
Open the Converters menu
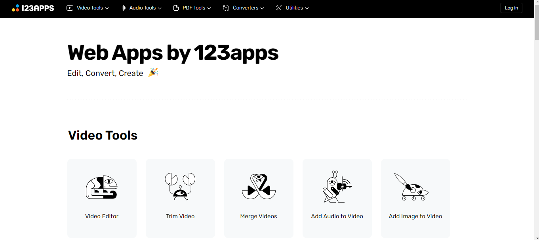coord(244,8)
